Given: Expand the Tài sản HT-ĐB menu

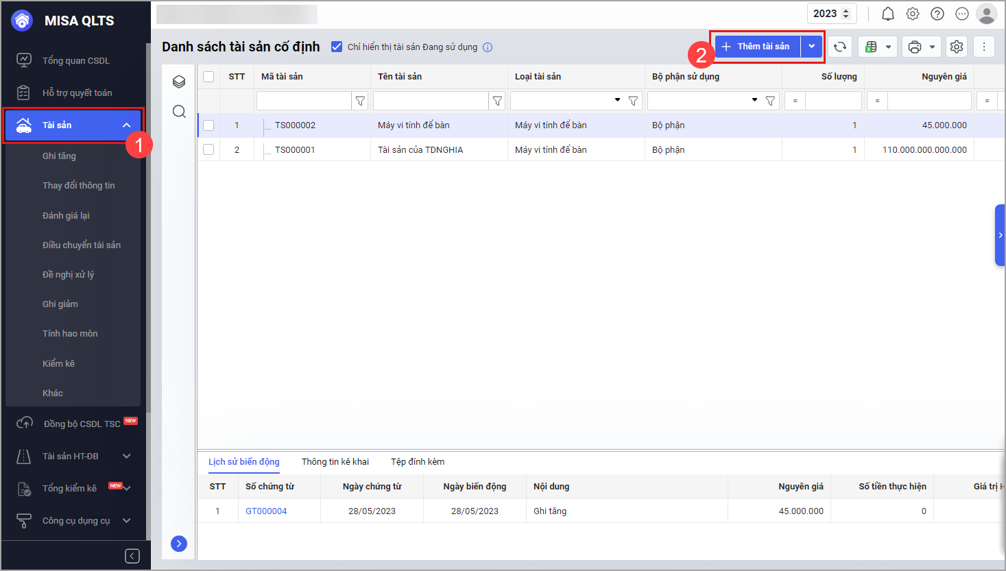Looking at the screenshot, I should pyautogui.click(x=126, y=456).
